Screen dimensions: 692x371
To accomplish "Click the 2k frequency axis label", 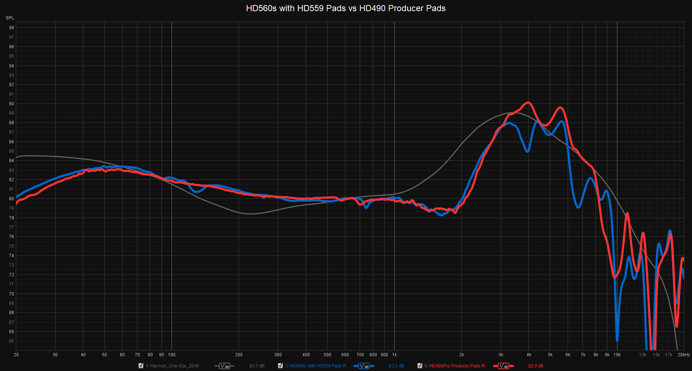I will pos(462,355).
